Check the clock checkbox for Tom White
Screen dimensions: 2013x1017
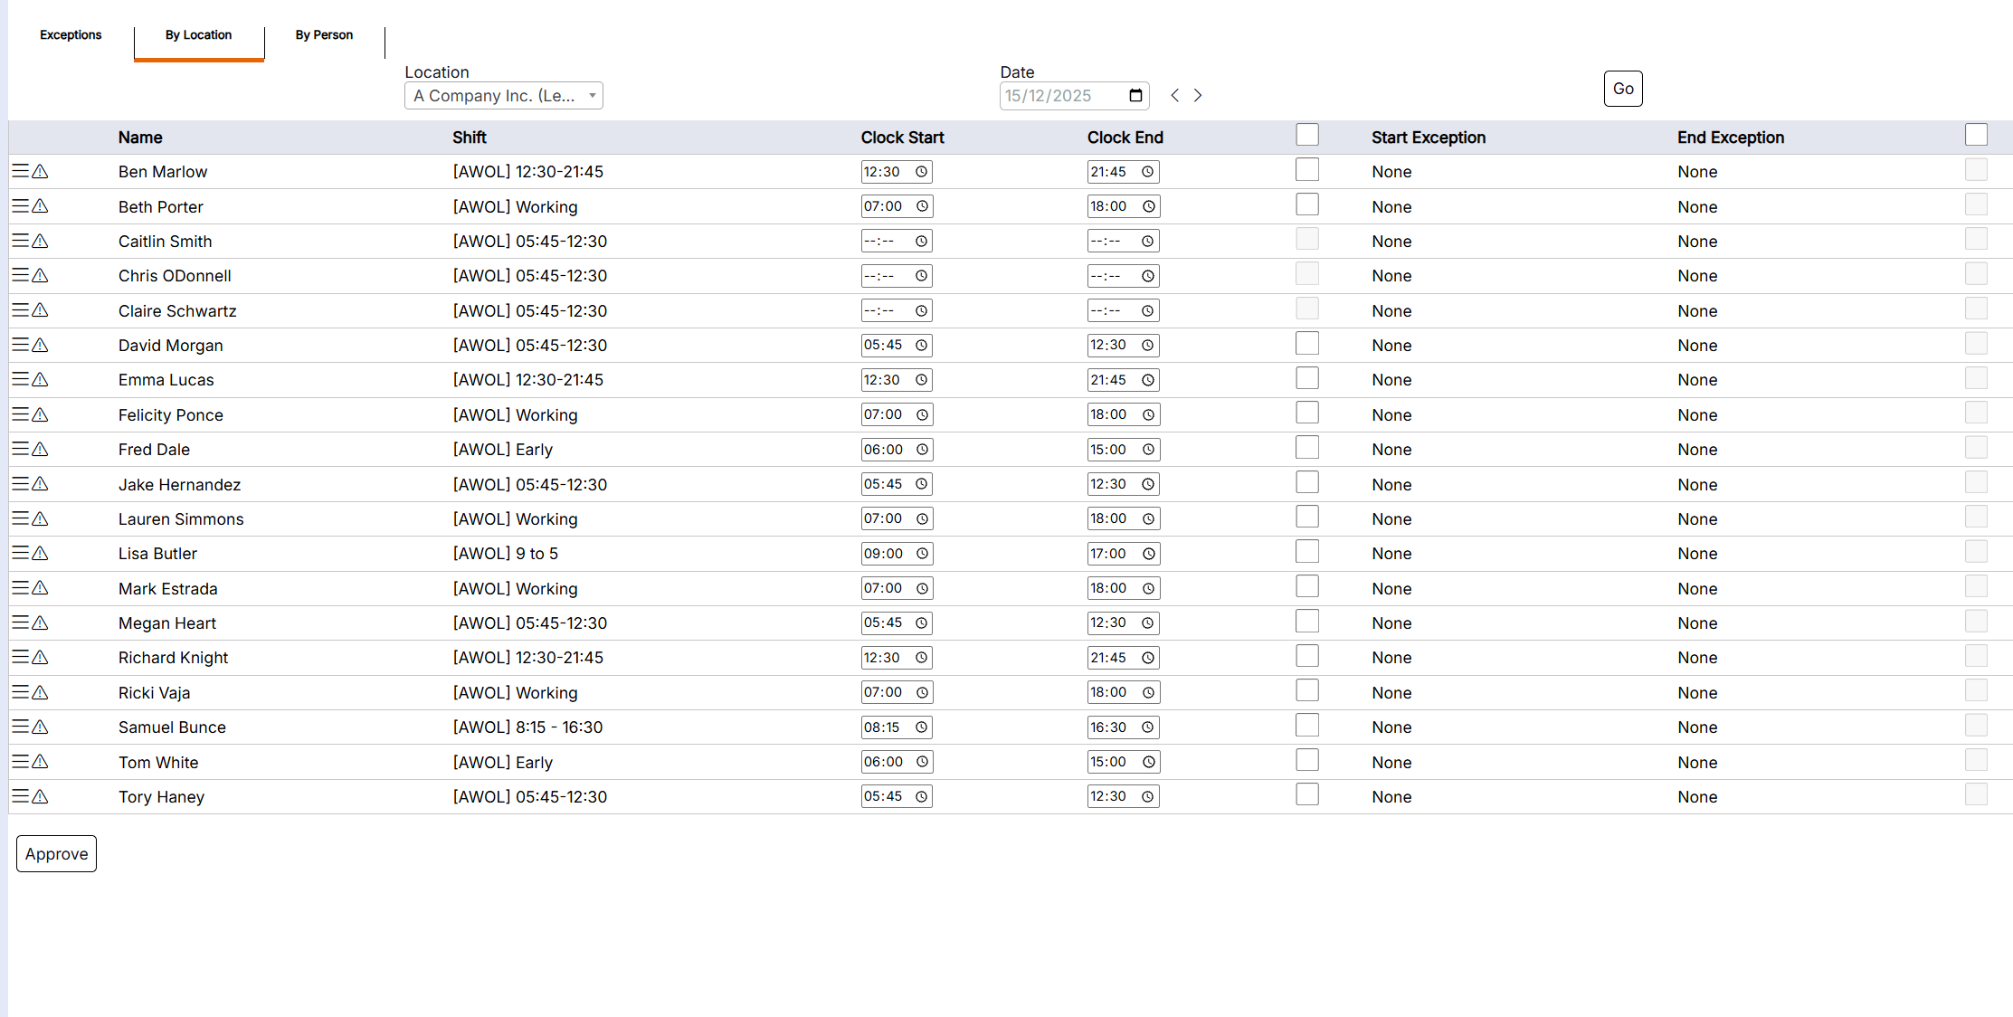click(1306, 760)
